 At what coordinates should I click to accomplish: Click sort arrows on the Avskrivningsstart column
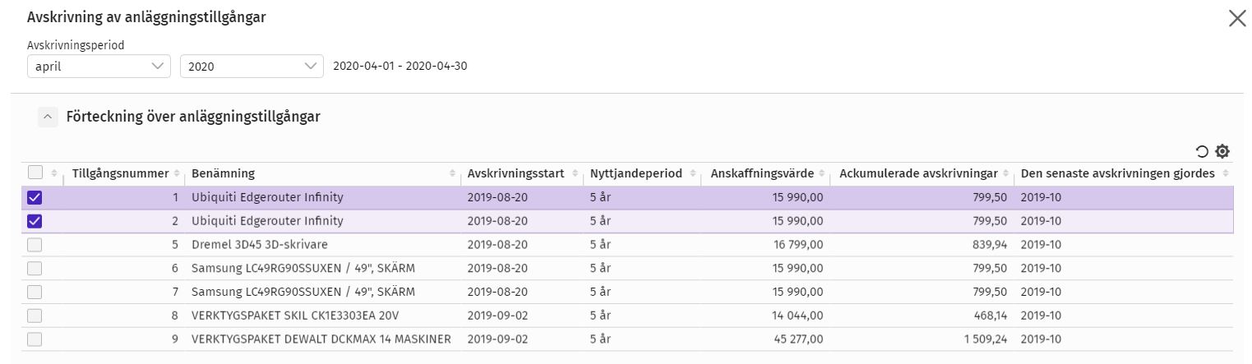click(575, 173)
